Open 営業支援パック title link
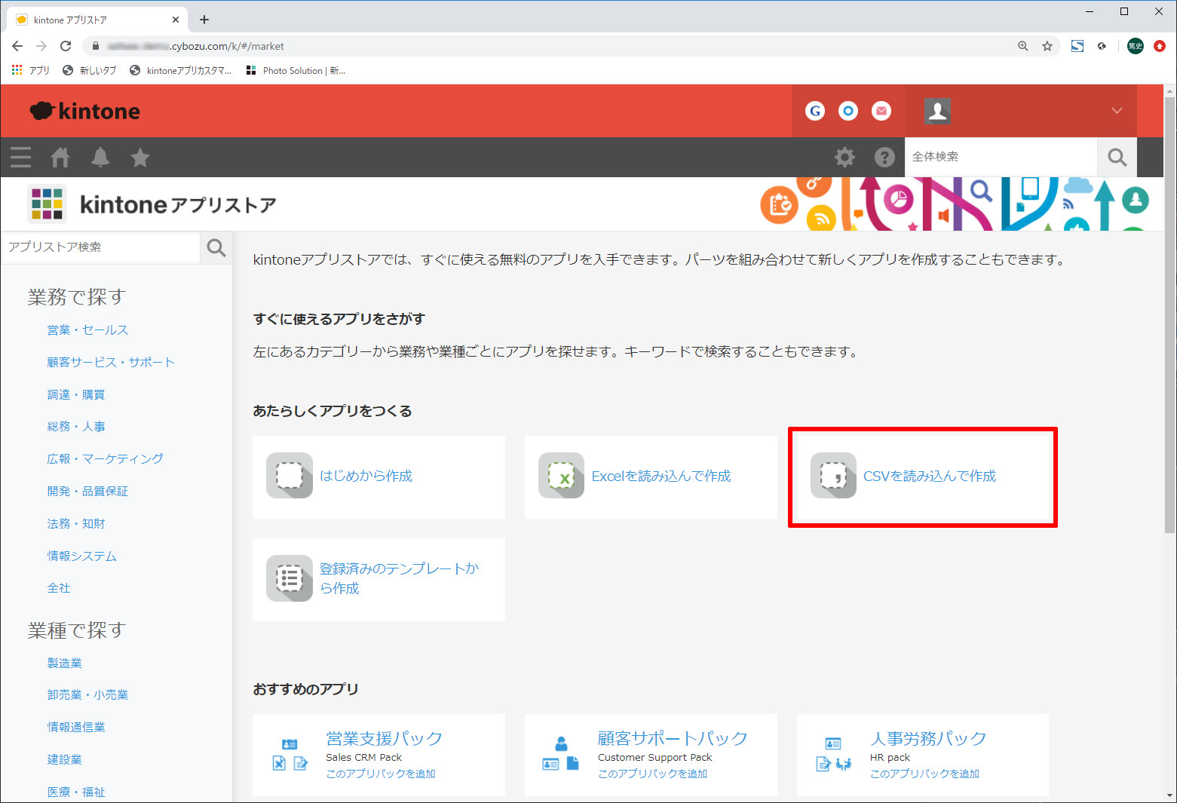This screenshot has height=803, width=1177. coord(384,738)
